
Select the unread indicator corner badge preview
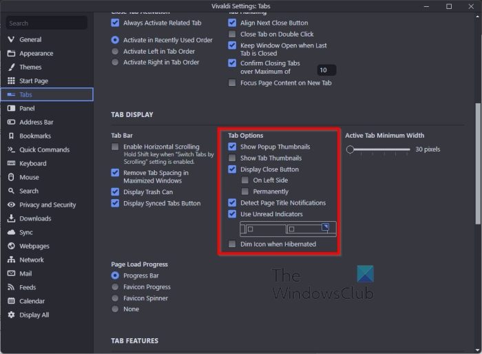tap(325, 227)
